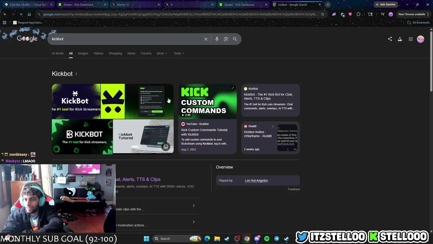Go back to previous page
The height and width of the screenshot is (244, 433).
[x=5, y=14]
